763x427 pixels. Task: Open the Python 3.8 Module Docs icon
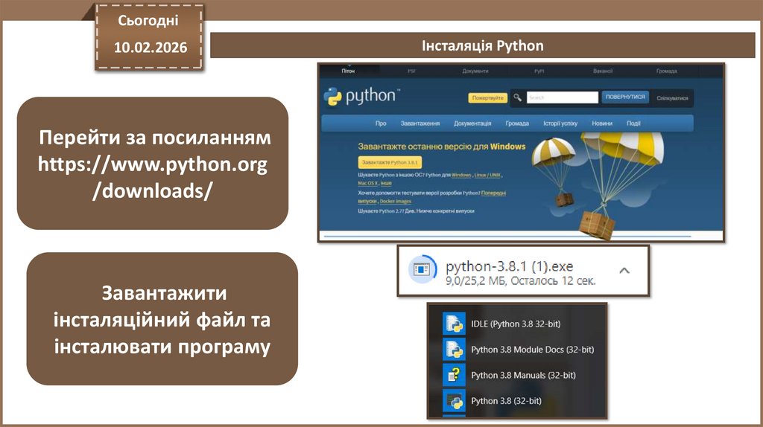click(x=454, y=350)
